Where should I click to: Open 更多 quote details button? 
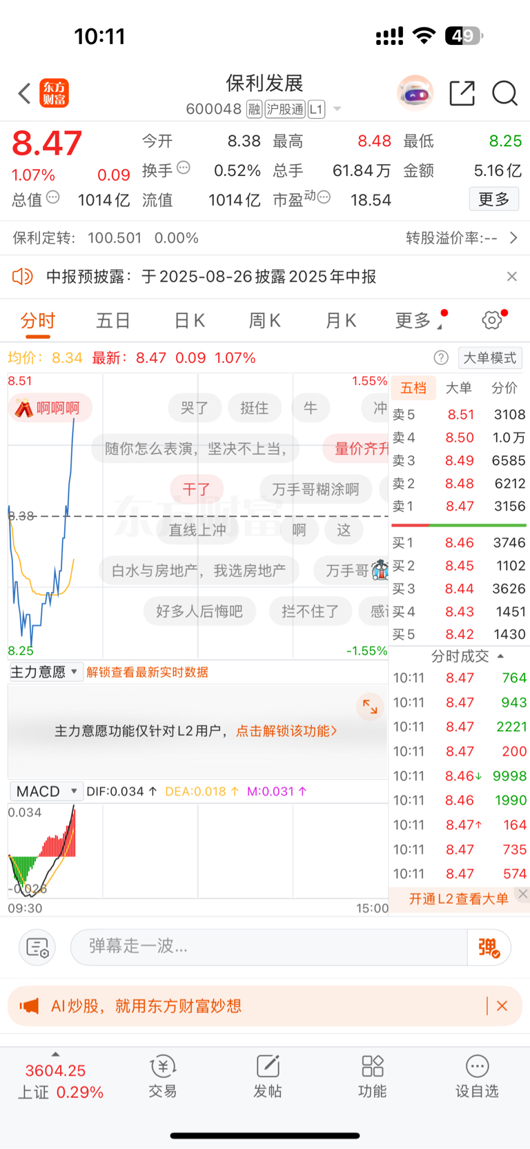(x=494, y=199)
